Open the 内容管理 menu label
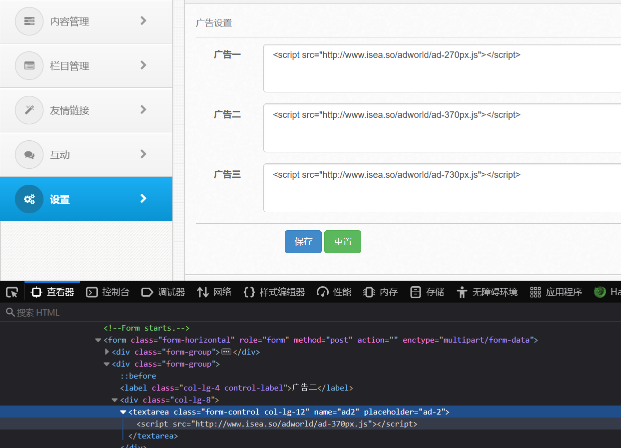The width and height of the screenshot is (621, 448). click(69, 21)
